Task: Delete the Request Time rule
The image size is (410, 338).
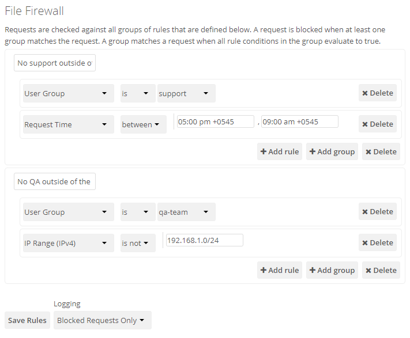Action: (377, 124)
